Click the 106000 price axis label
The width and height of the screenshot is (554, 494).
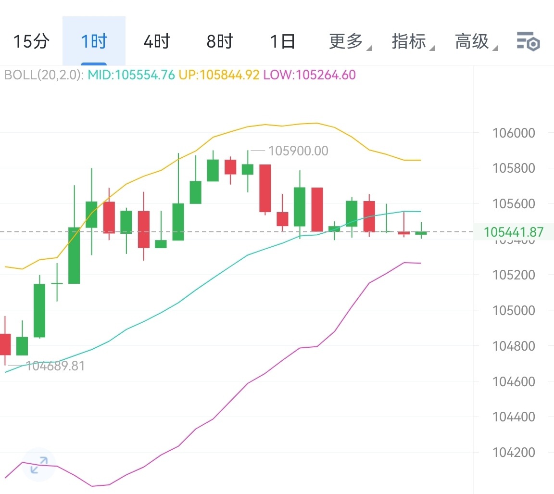click(x=514, y=133)
